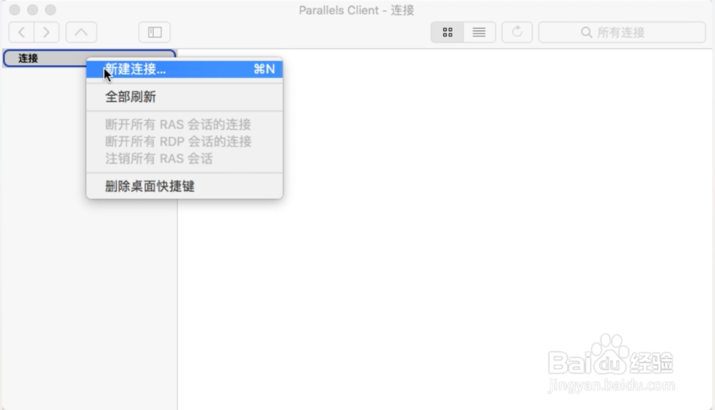The image size is (715, 410).
Task: Minimize the Parallels Client window
Action: pyautogui.click(x=32, y=9)
